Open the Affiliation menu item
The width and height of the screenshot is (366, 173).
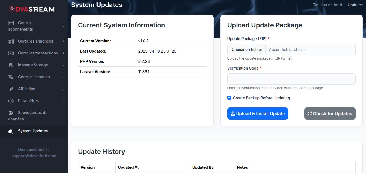click(x=34, y=89)
